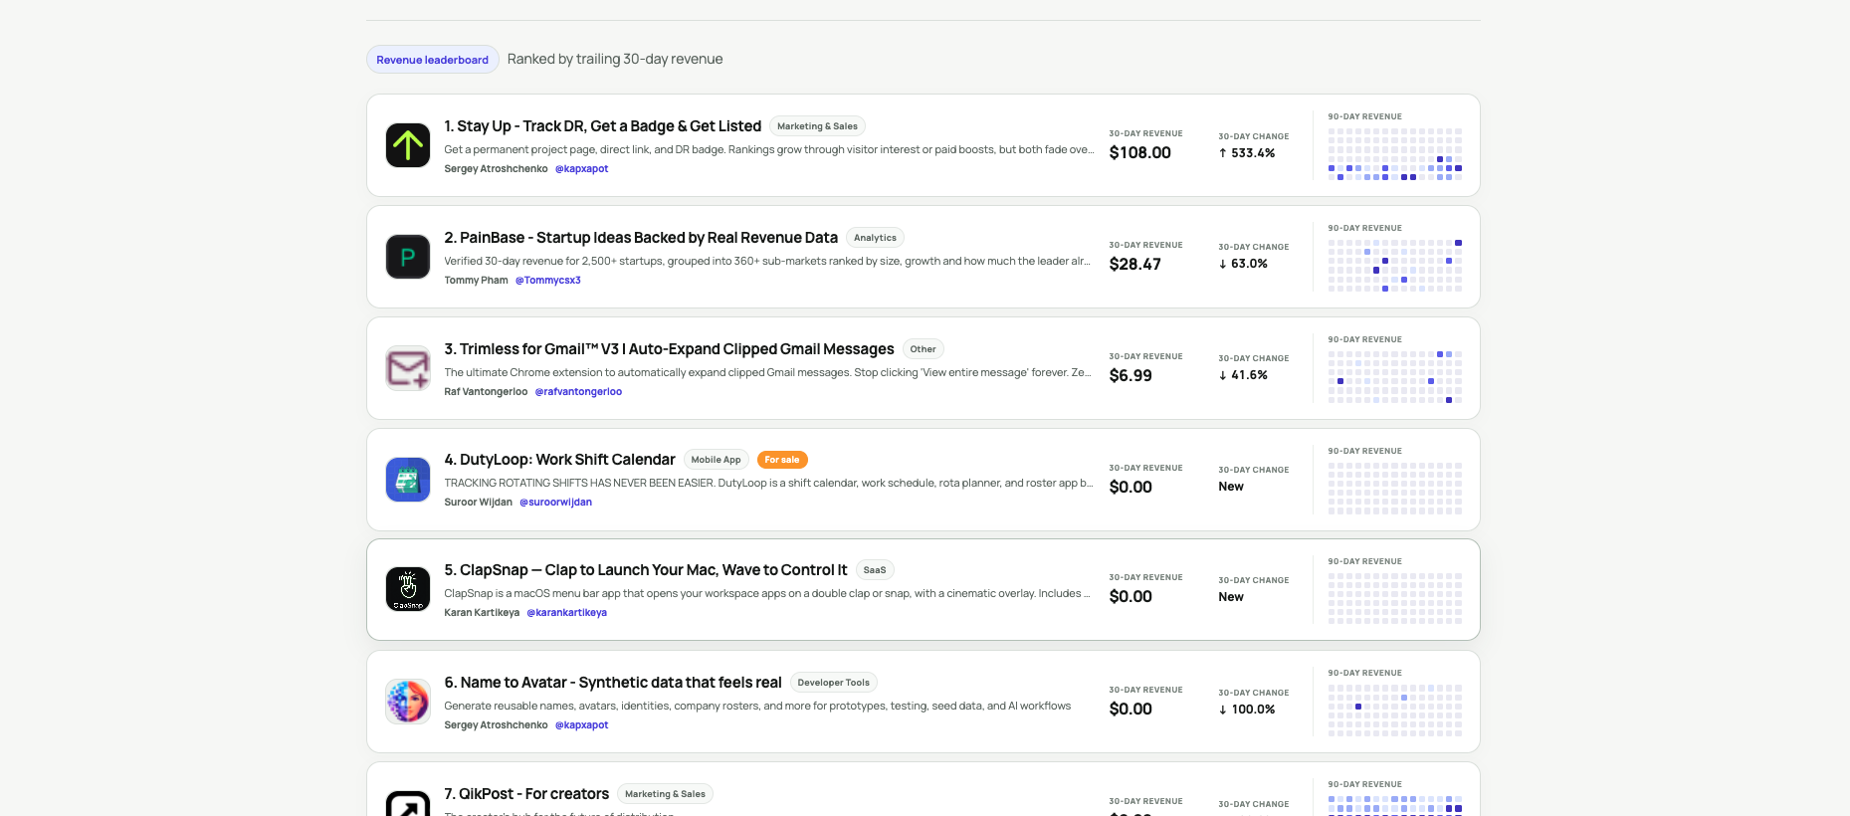Open Stay Up green arrow logo
This screenshot has height=816, width=1850.
[408, 145]
